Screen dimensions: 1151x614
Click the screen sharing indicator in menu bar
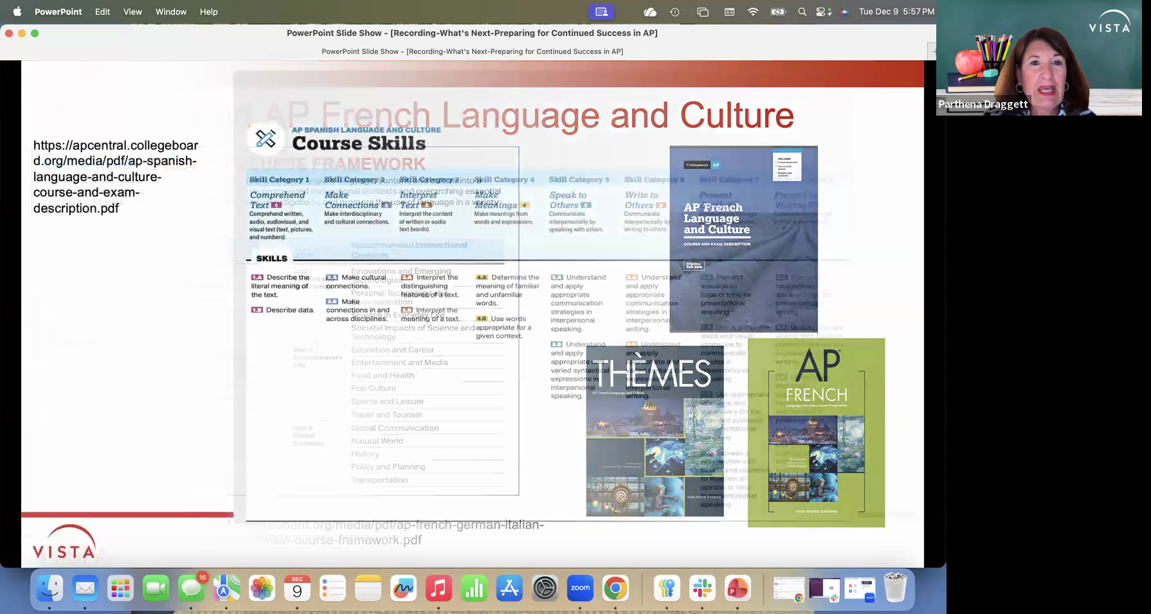[x=601, y=12]
